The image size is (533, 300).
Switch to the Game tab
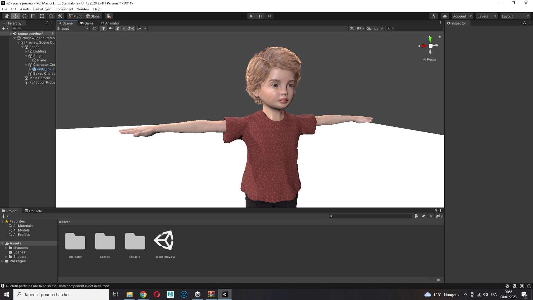(86, 23)
